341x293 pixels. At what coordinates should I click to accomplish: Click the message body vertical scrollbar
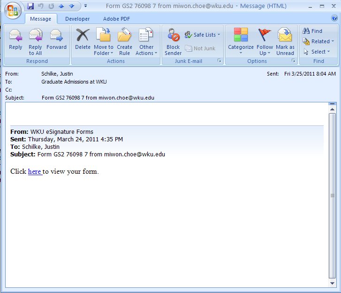[332, 195]
